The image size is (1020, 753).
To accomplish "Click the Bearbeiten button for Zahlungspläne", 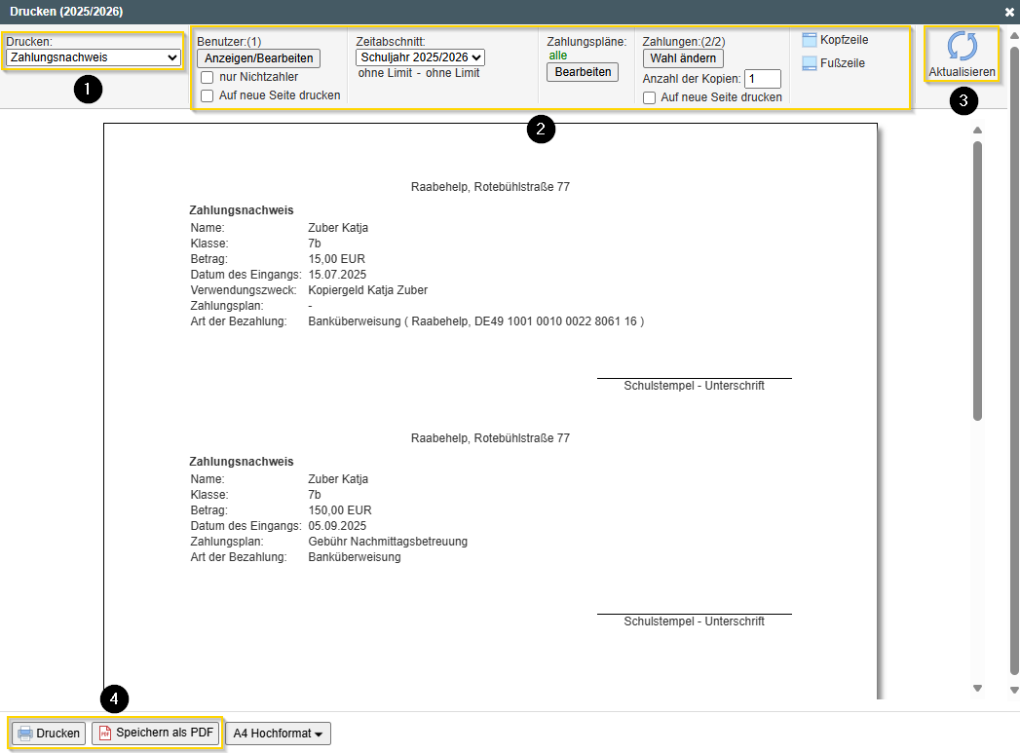I will (x=583, y=72).
